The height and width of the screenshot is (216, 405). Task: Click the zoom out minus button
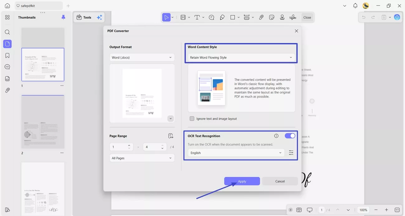pyautogui.click(x=376, y=210)
